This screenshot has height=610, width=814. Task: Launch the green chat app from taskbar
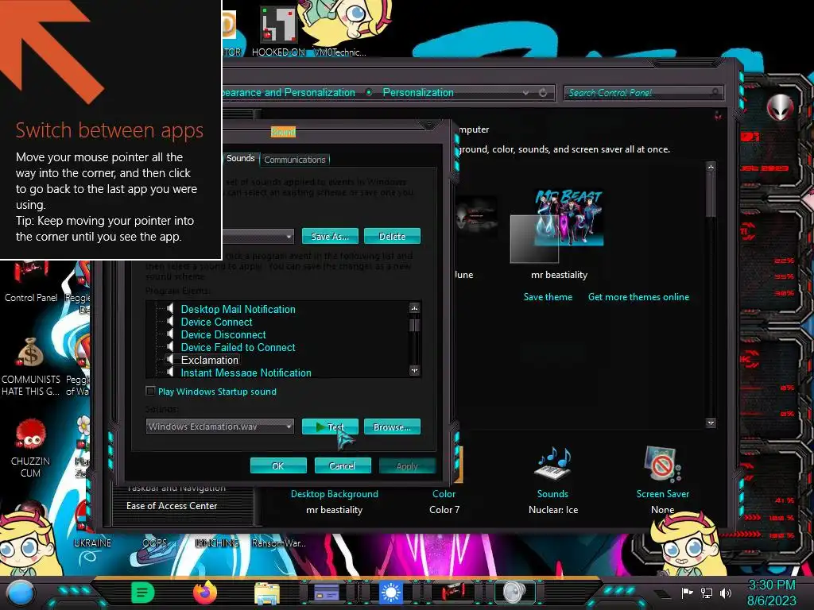click(143, 593)
